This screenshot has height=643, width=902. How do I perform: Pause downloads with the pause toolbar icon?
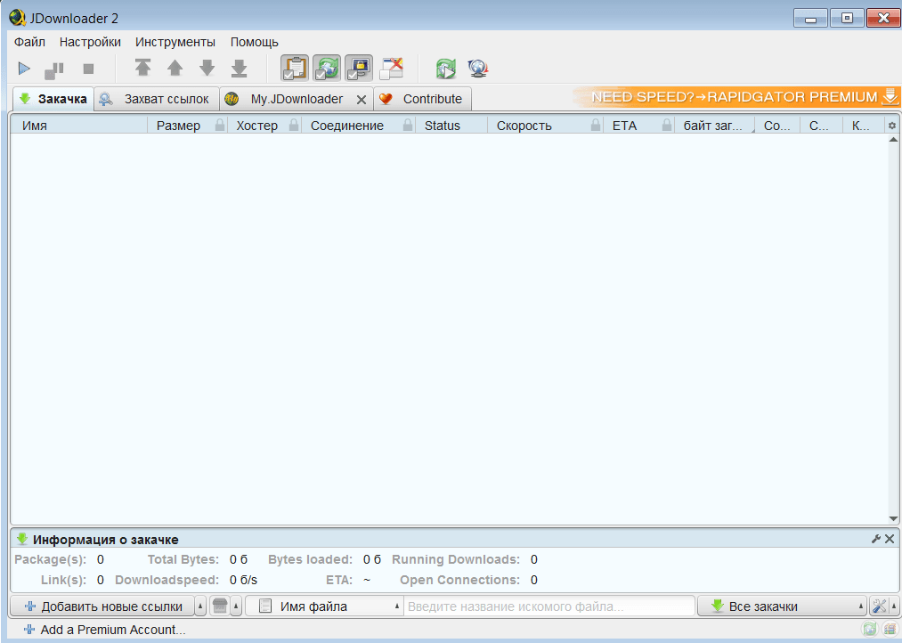(54, 69)
